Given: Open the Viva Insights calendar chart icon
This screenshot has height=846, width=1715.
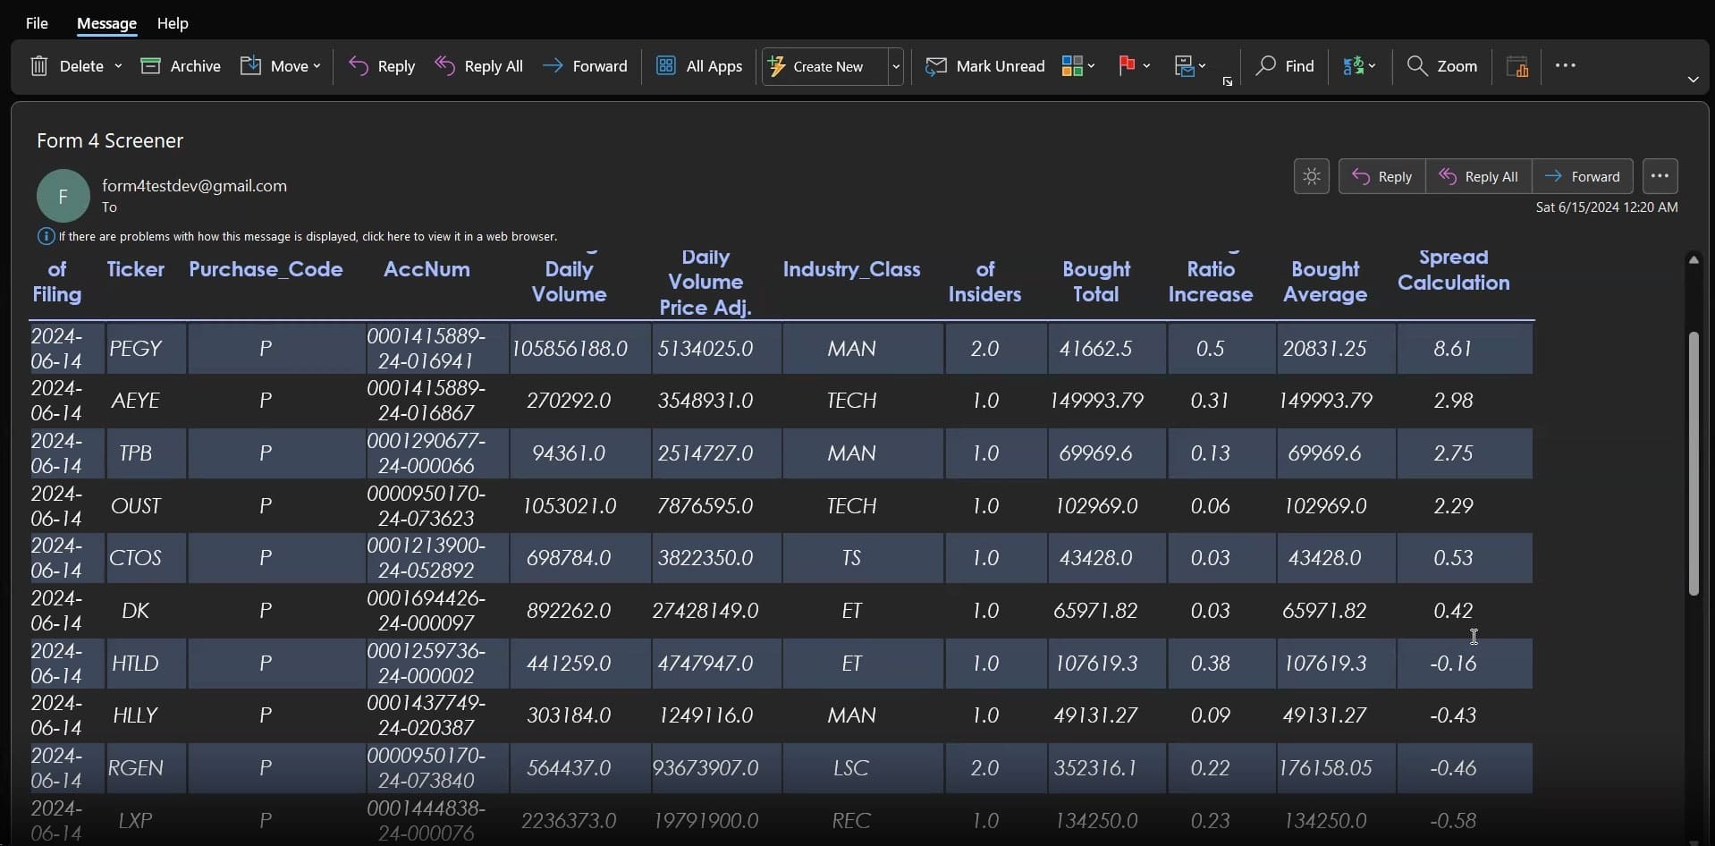Looking at the screenshot, I should click(x=1517, y=66).
